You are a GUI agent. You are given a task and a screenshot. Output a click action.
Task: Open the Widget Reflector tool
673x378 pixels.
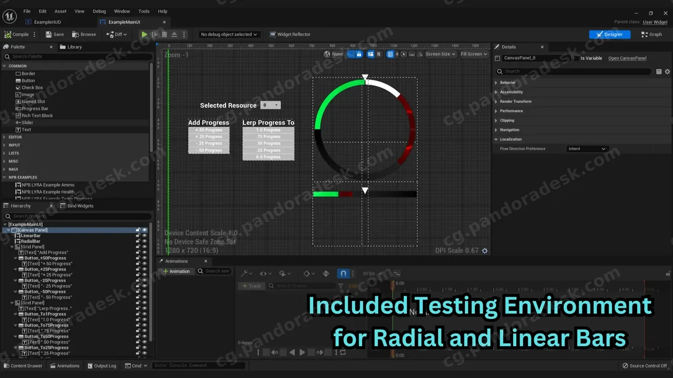[290, 34]
